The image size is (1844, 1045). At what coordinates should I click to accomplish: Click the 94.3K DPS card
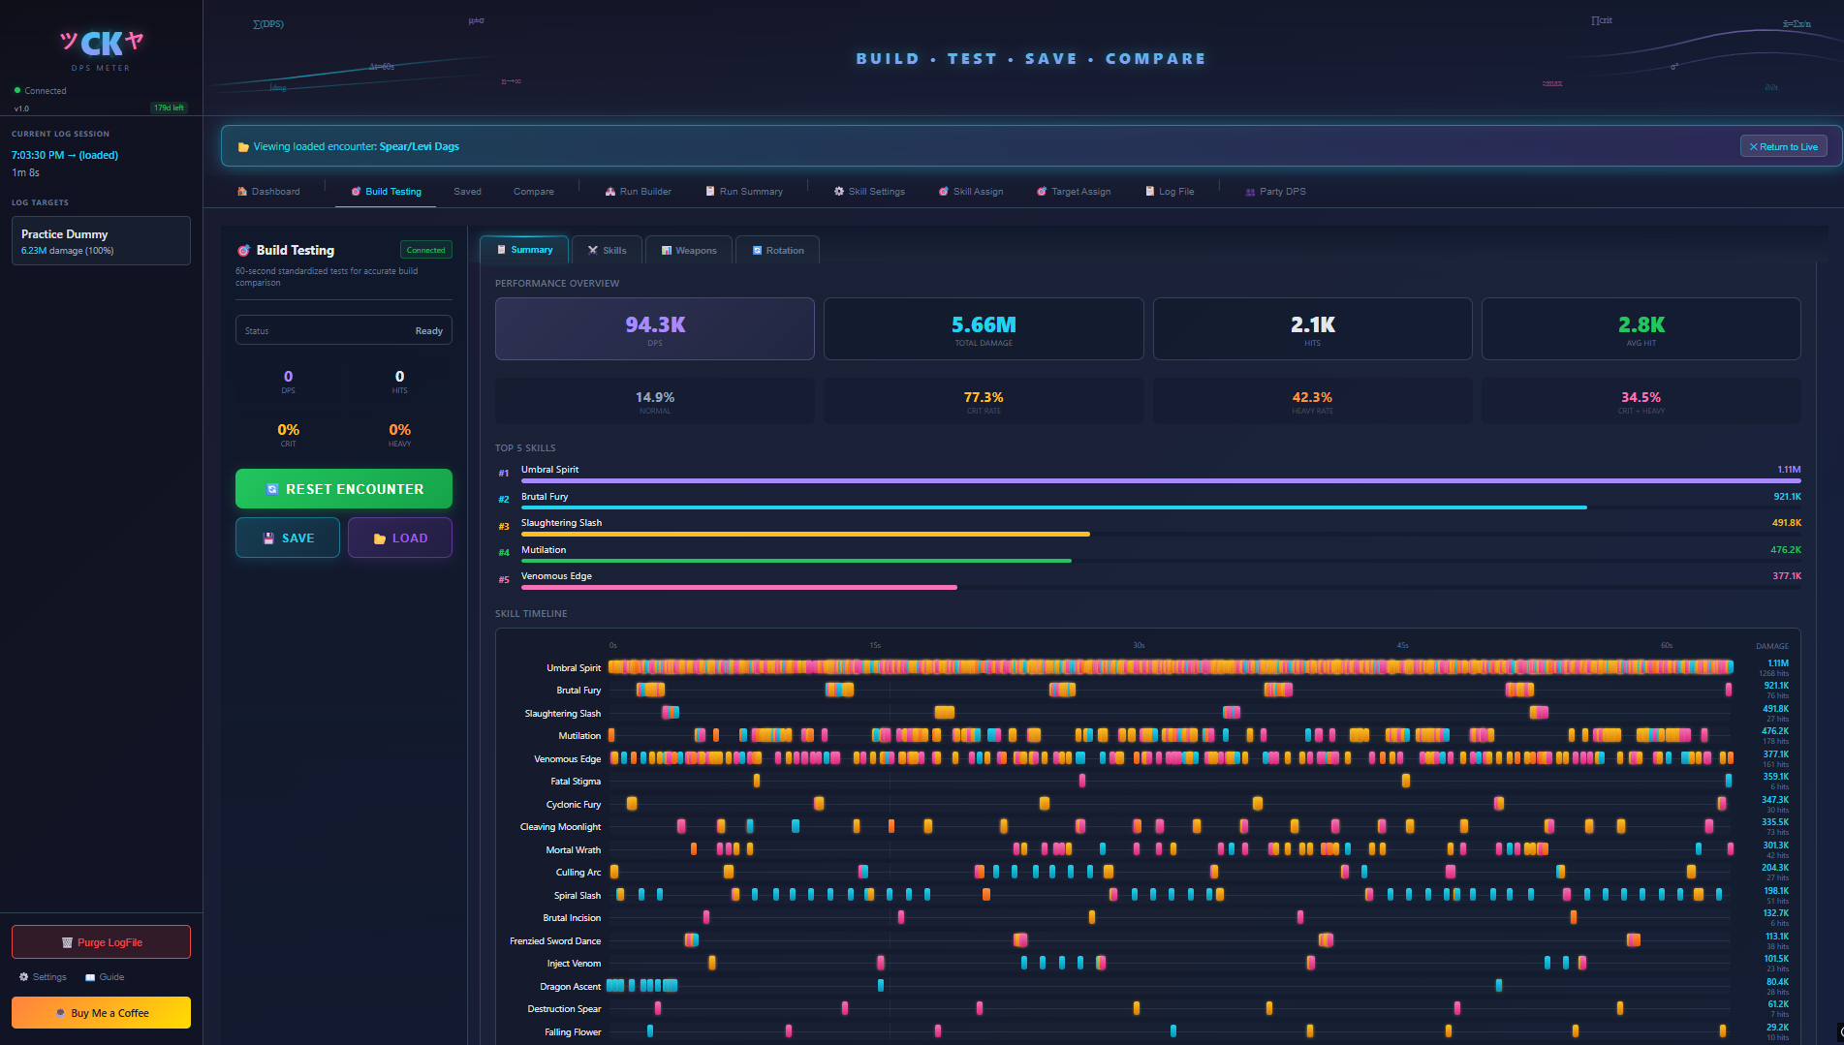(x=655, y=329)
